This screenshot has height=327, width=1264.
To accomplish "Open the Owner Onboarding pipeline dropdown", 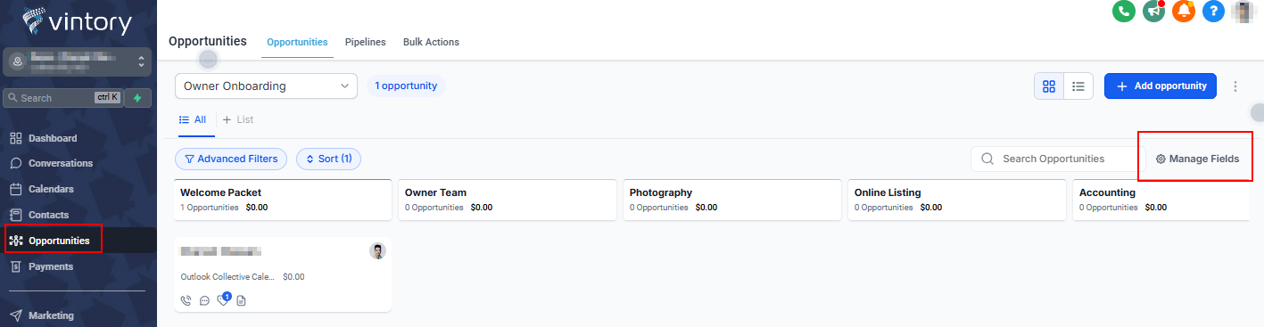I will (x=266, y=86).
